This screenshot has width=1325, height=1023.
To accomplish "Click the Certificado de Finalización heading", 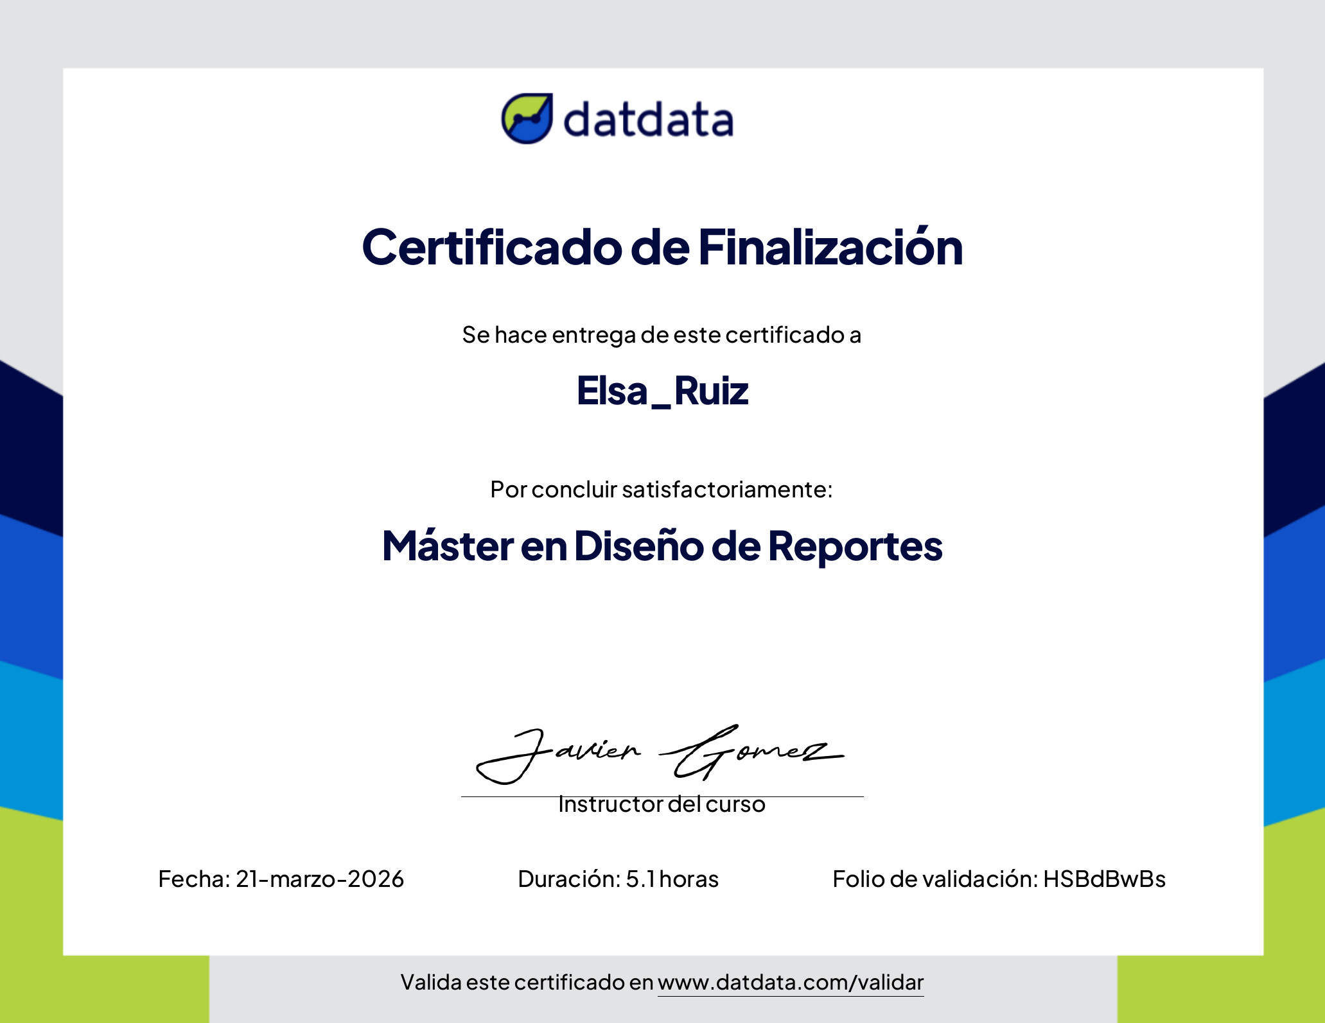I will tap(662, 247).
